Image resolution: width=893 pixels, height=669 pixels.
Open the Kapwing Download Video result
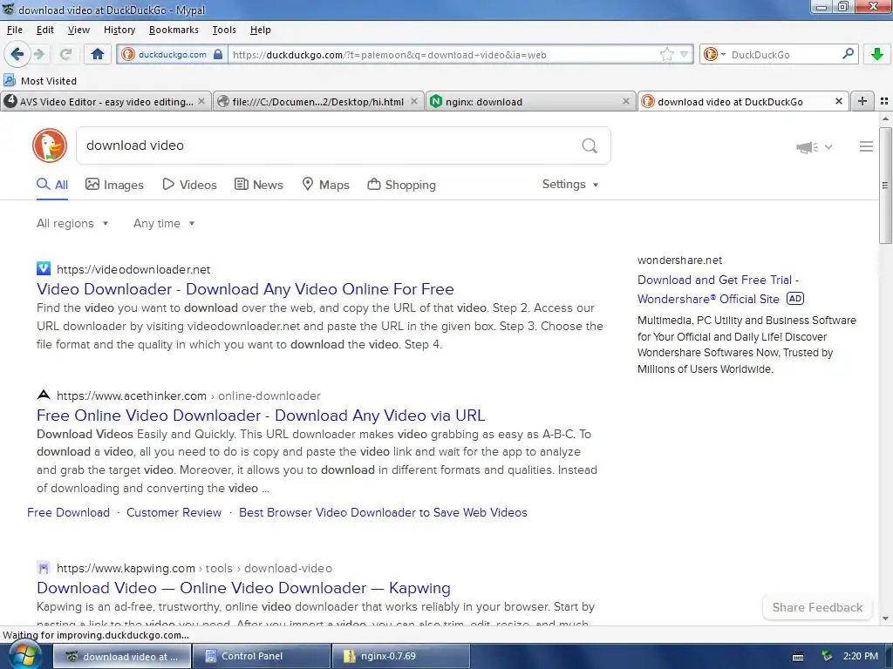pos(243,588)
